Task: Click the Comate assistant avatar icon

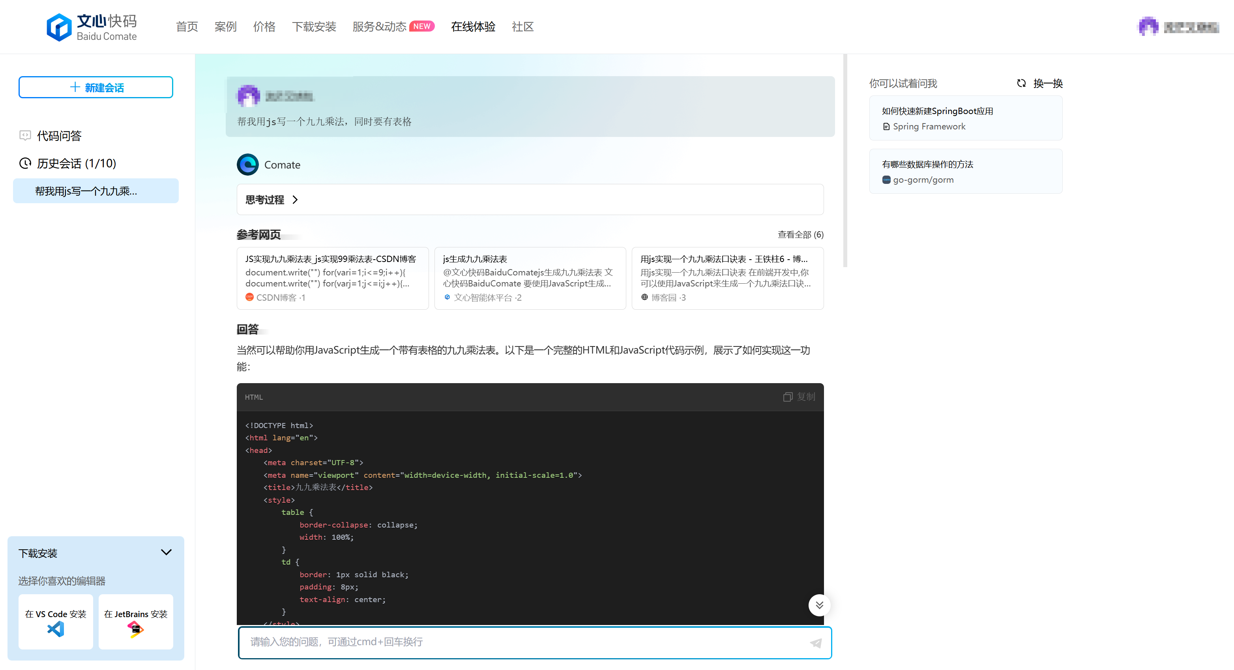Action: (x=248, y=165)
